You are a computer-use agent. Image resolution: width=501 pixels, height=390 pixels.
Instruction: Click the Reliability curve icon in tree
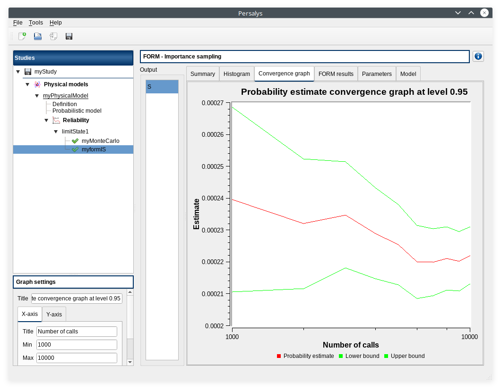tap(56, 120)
